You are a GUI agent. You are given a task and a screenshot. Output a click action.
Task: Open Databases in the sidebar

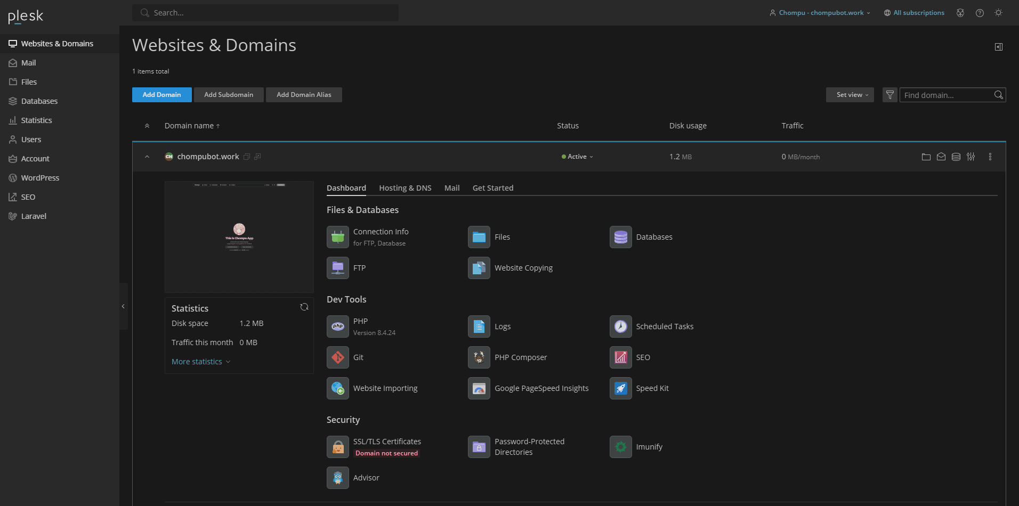[60, 101]
